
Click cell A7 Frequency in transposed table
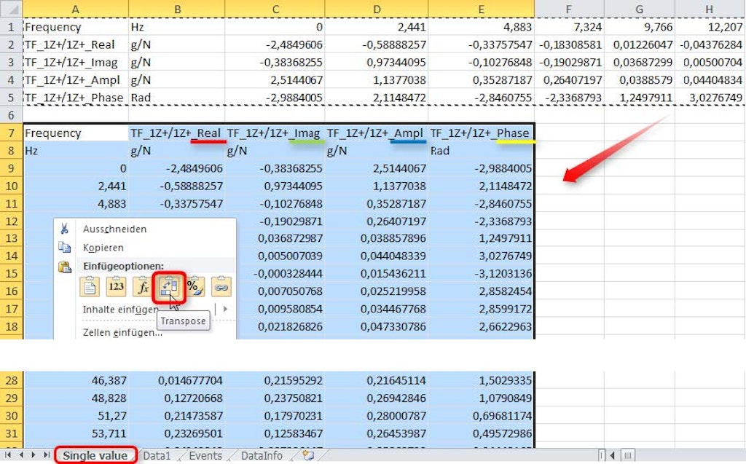(x=75, y=133)
